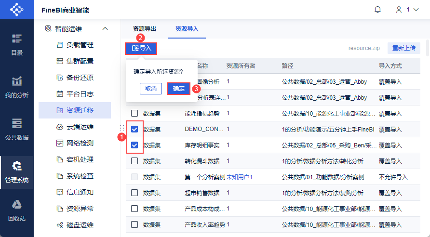Open the 目录 directory sidebar icon

pyautogui.click(x=17, y=44)
